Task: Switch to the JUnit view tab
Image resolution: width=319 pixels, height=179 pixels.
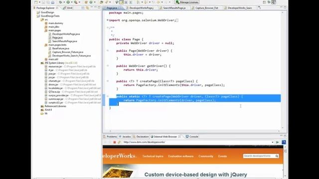Action: pos(68,8)
